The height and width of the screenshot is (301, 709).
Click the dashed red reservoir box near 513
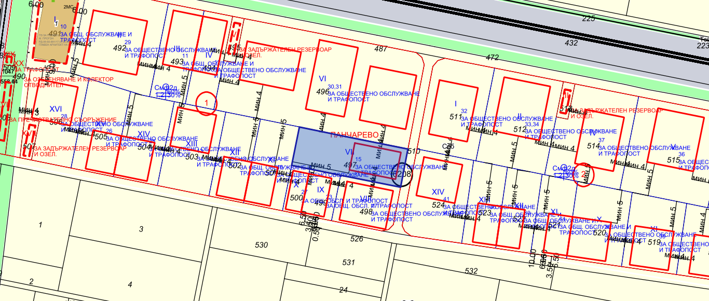[x=567, y=100]
